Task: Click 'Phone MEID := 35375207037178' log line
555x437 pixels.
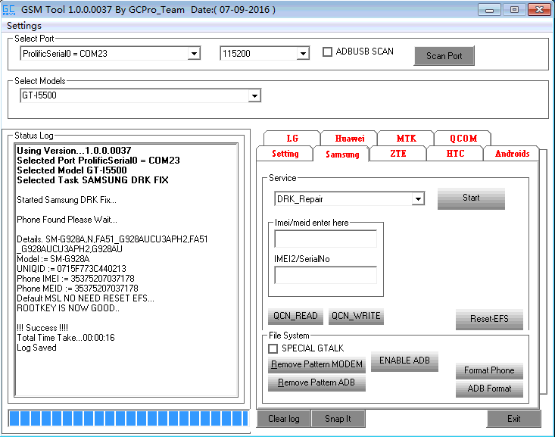Action: pyautogui.click(x=77, y=289)
